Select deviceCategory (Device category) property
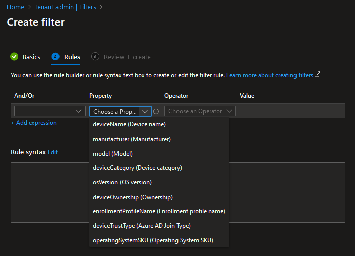The height and width of the screenshot is (256, 355). point(159,168)
